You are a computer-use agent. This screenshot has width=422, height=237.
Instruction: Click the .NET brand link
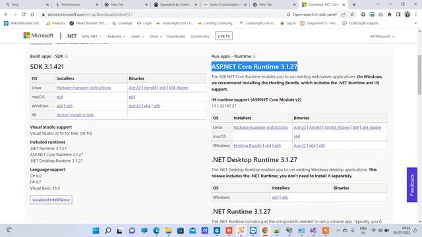tap(71, 36)
